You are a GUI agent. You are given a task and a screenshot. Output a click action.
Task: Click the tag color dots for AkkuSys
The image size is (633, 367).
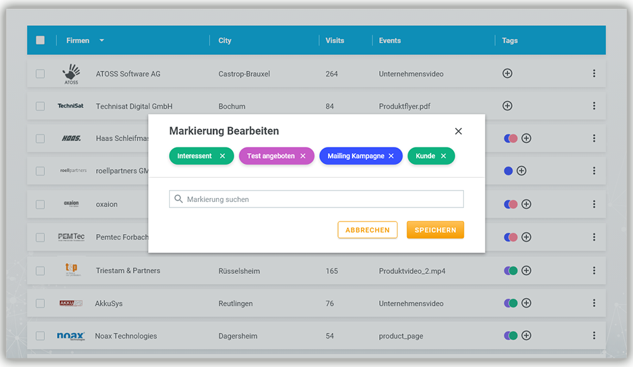[511, 303]
